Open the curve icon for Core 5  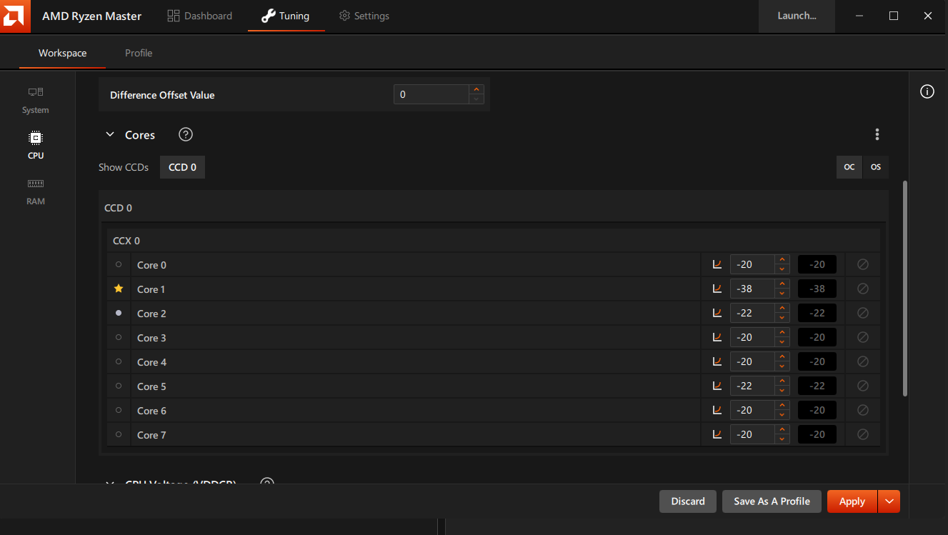717,386
